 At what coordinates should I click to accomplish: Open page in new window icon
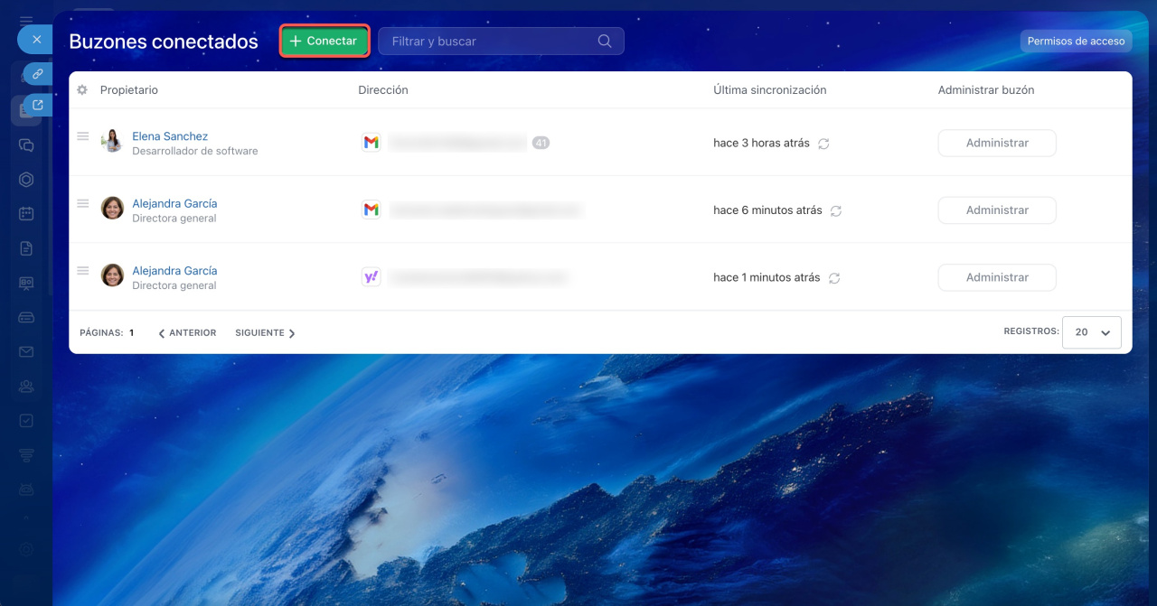[37, 105]
